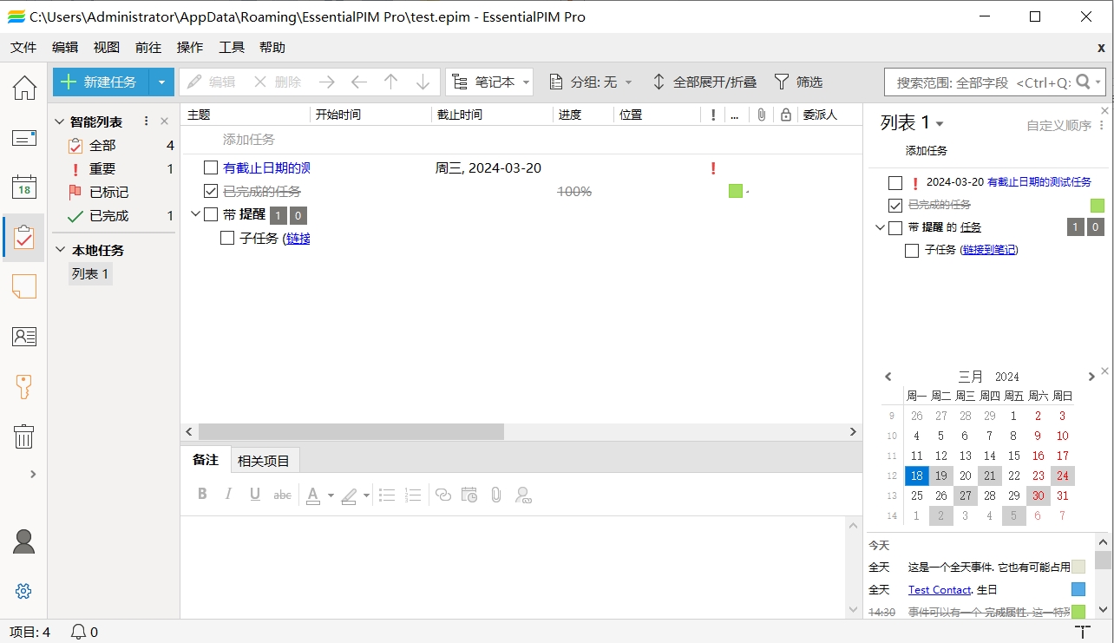Apply bold formatting in notes
This screenshot has width=1114, height=643.
point(202,495)
